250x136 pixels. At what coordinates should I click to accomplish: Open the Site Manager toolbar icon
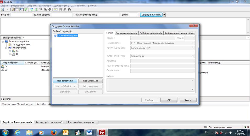pos(3,10)
